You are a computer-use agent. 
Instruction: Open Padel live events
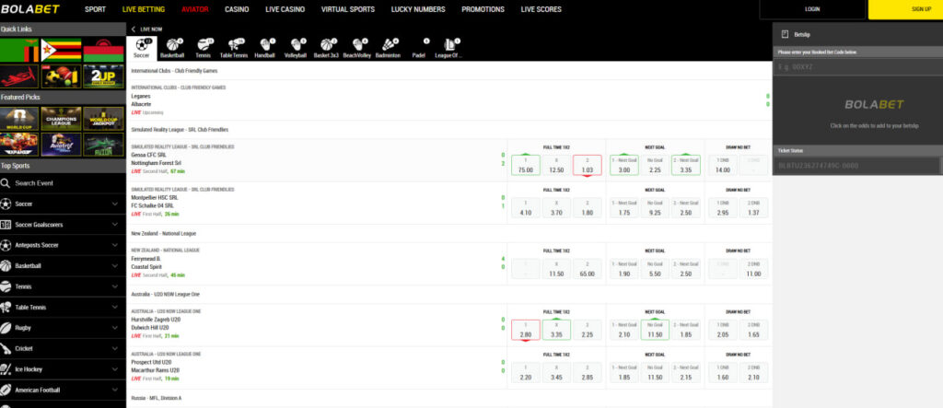click(x=419, y=48)
